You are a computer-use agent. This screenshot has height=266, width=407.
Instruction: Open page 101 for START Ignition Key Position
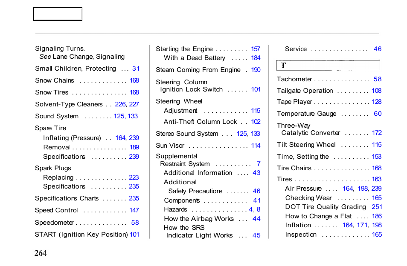click(x=134, y=235)
